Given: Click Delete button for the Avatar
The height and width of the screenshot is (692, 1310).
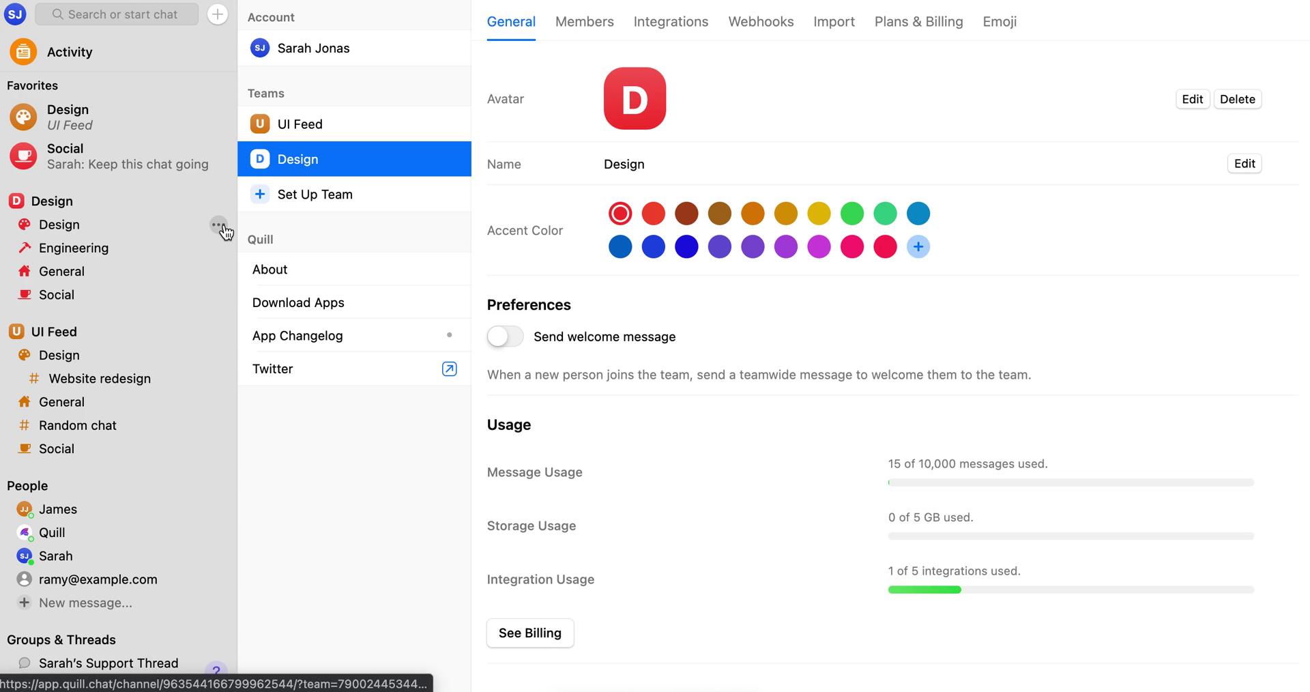Looking at the screenshot, I should (1237, 99).
